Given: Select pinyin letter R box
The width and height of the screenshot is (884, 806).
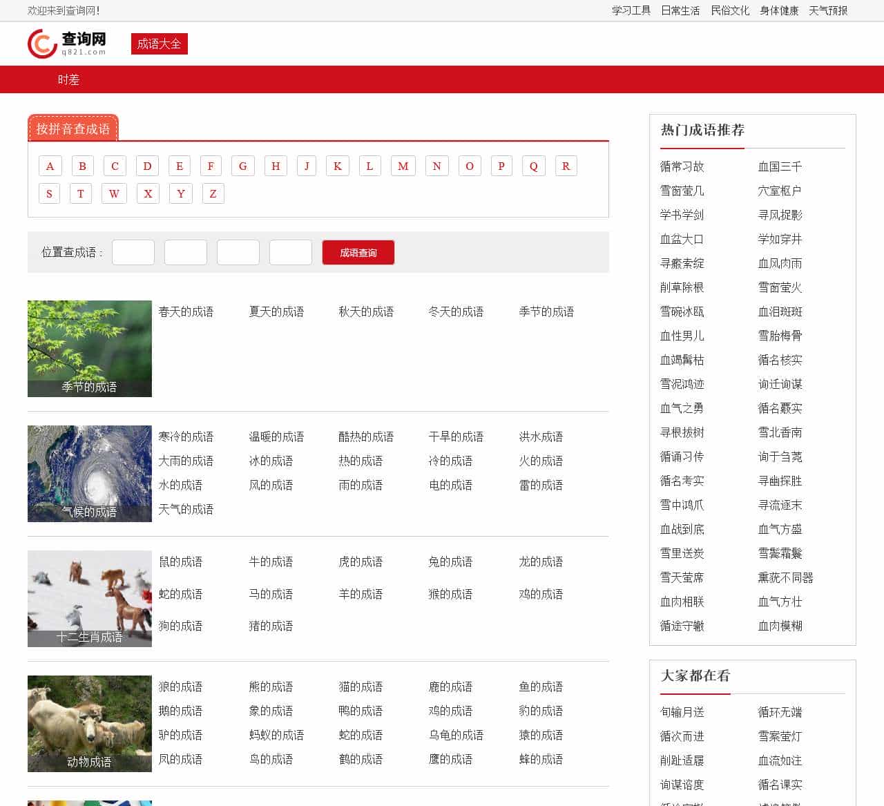Looking at the screenshot, I should click(x=566, y=166).
